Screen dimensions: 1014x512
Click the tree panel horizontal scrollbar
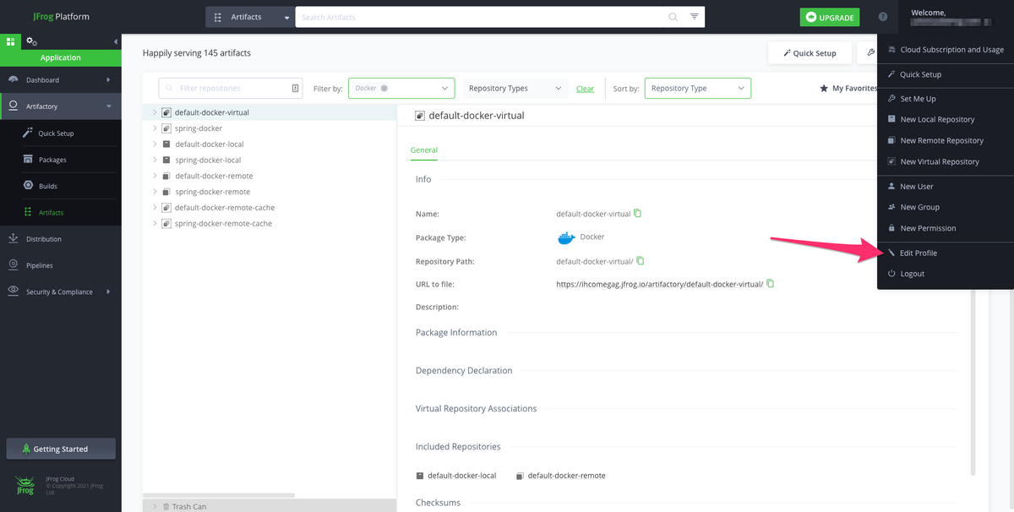click(219, 495)
